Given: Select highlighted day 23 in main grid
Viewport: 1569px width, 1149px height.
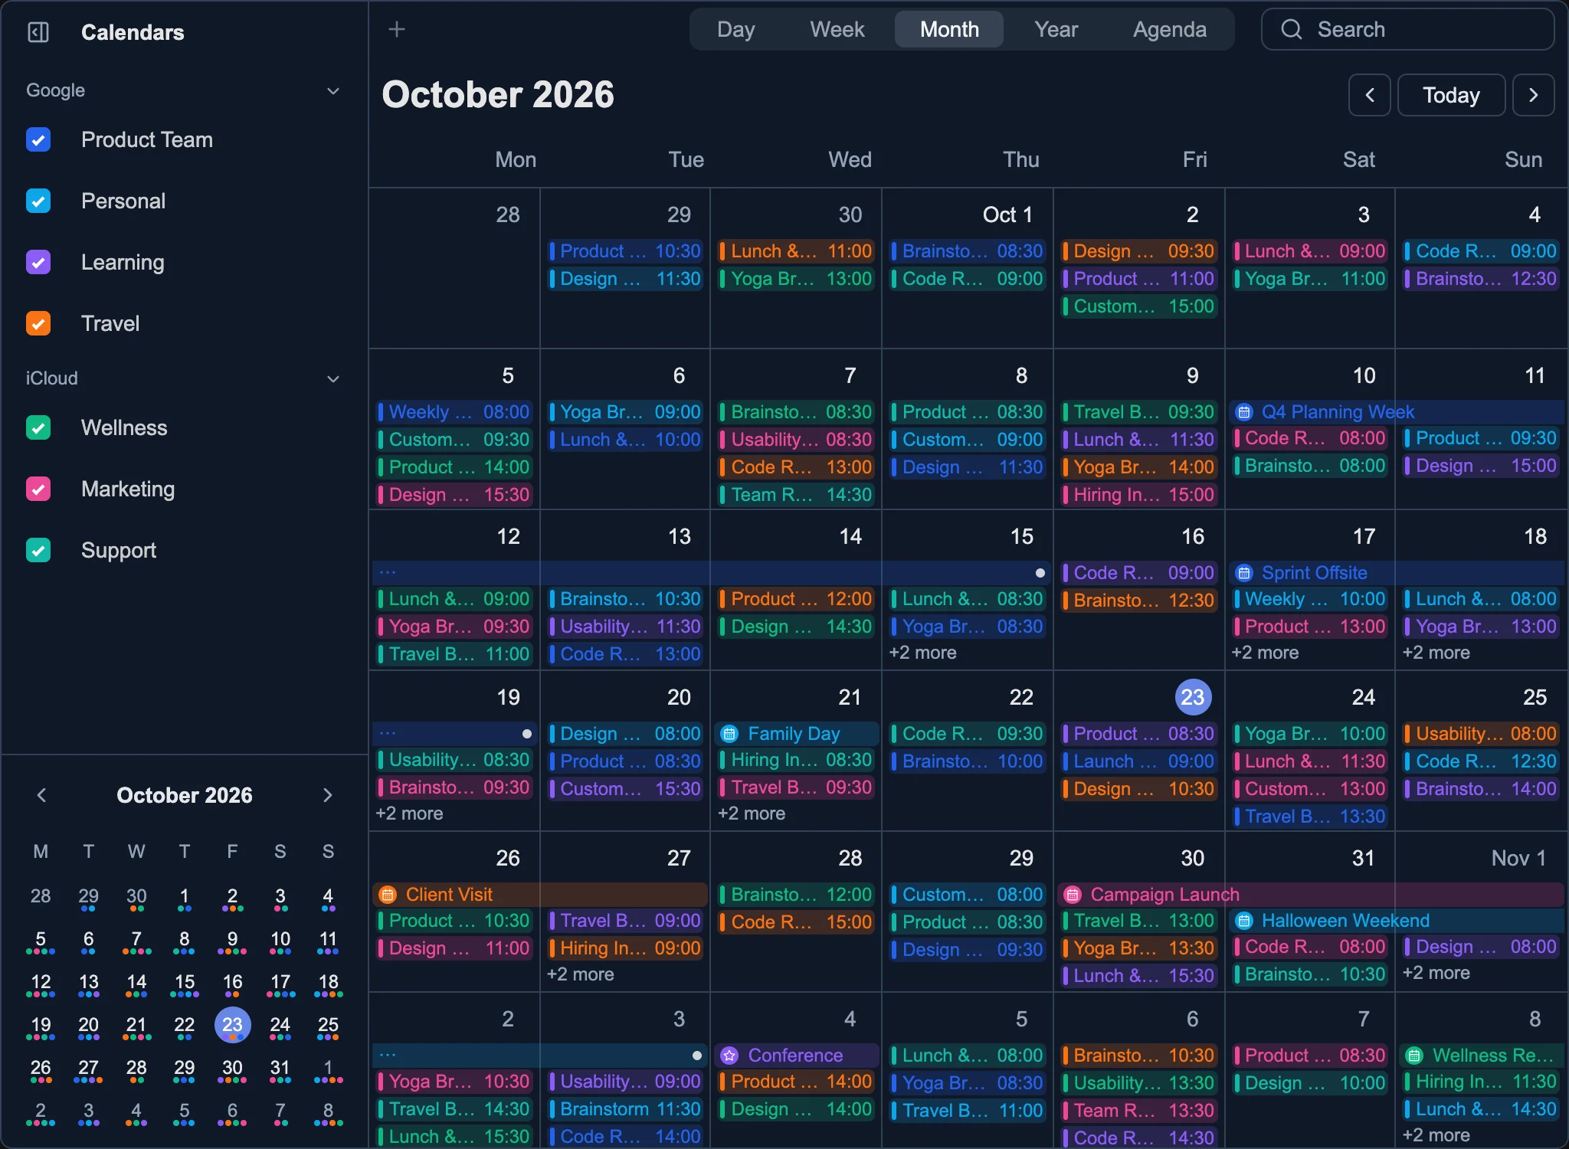Looking at the screenshot, I should pos(1193,697).
